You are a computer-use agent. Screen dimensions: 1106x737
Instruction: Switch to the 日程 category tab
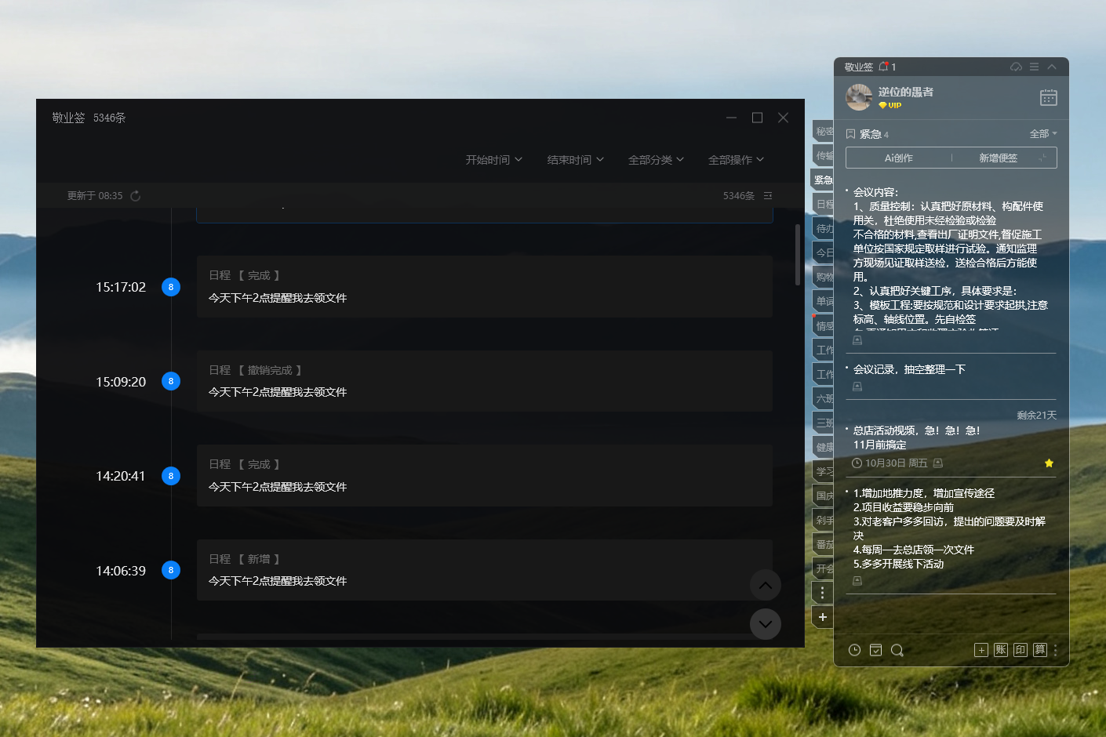[x=823, y=204]
